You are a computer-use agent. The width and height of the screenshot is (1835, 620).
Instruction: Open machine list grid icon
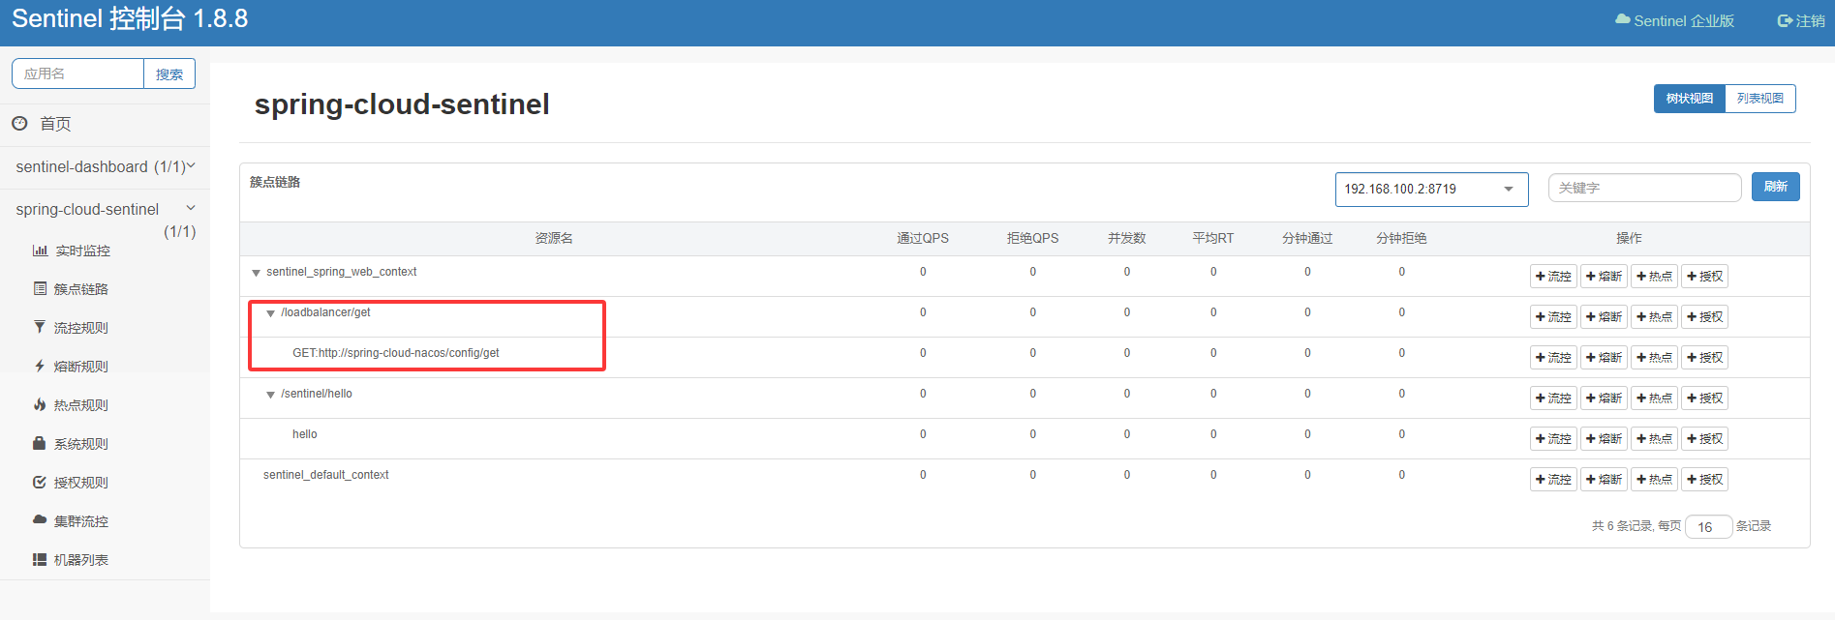pyautogui.click(x=40, y=560)
